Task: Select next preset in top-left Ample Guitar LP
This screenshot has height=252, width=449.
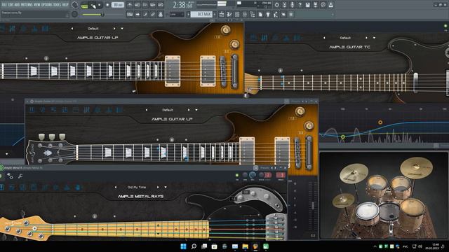Action: pos(114,29)
